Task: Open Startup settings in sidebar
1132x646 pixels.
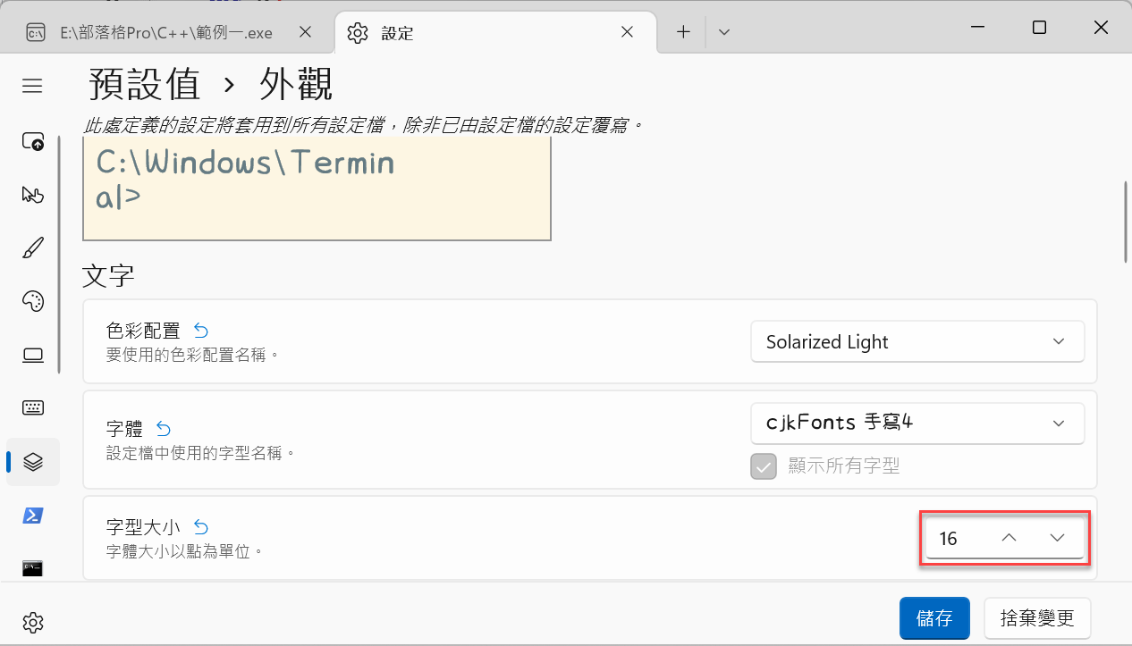Action: (33, 141)
